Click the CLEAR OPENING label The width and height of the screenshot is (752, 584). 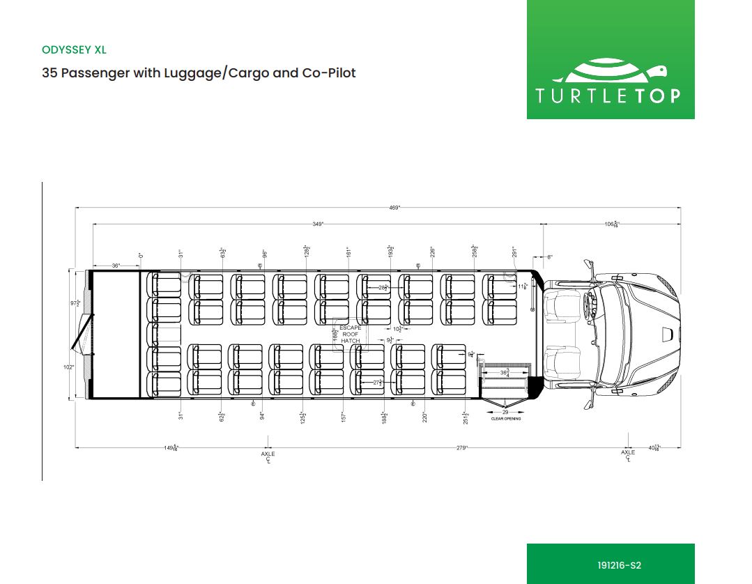(x=505, y=419)
